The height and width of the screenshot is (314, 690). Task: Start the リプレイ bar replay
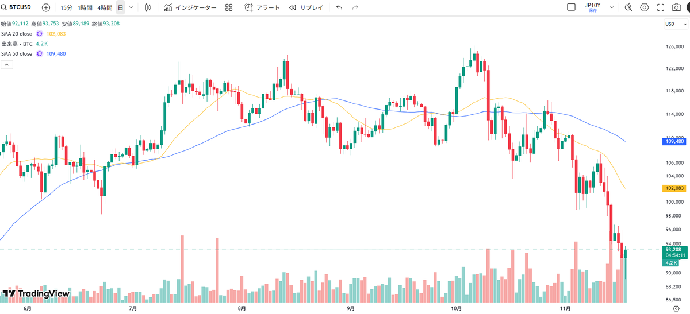306,7
